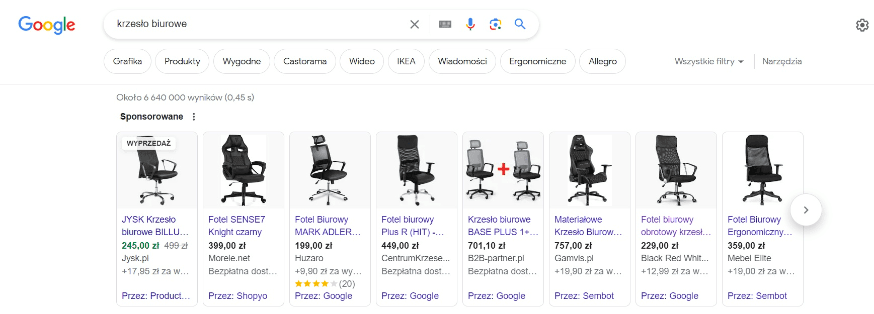Open the settings gear
Image resolution: width=874 pixels, height=314 pixels.
point(862,25)
